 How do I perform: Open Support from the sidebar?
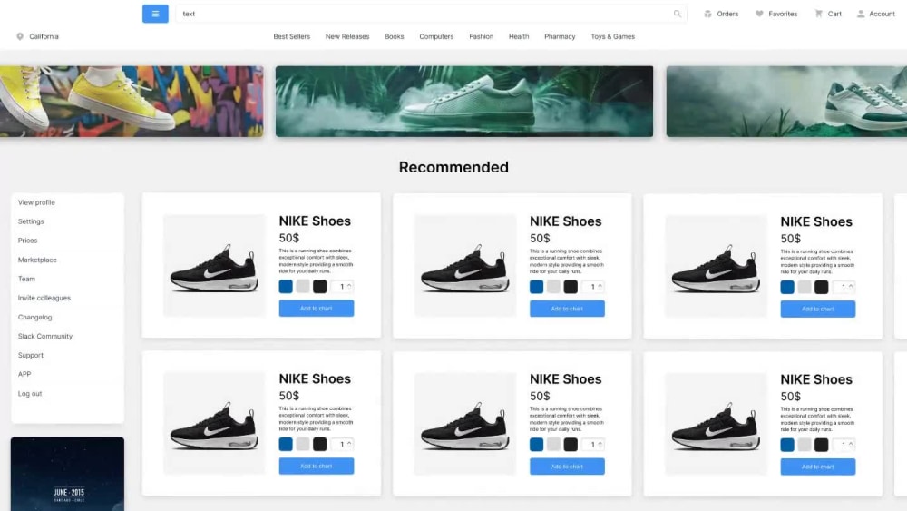pos(30,355)
